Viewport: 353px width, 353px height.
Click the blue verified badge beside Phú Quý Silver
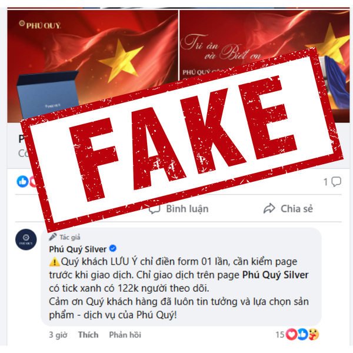(x=113, y=248)
